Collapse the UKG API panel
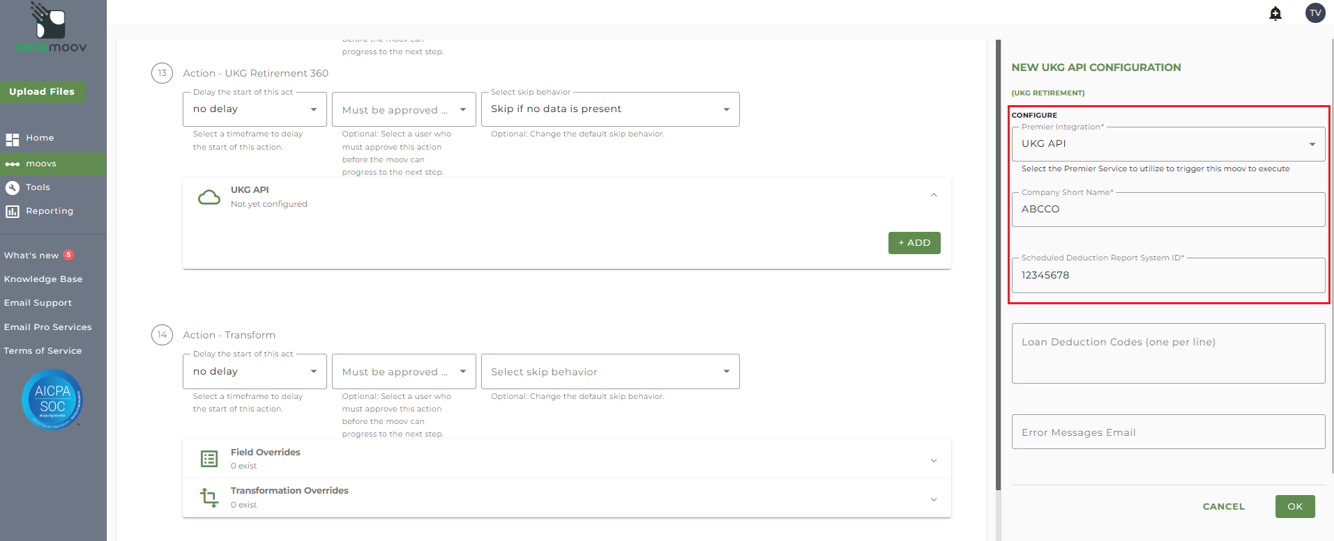The height and width of the screenshot is (541, 1334). click(934, 195)
